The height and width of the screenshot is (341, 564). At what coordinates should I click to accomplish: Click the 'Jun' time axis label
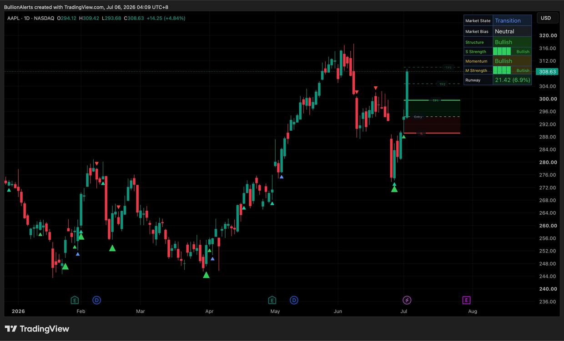pyautogui.click(x=337, y=311)
